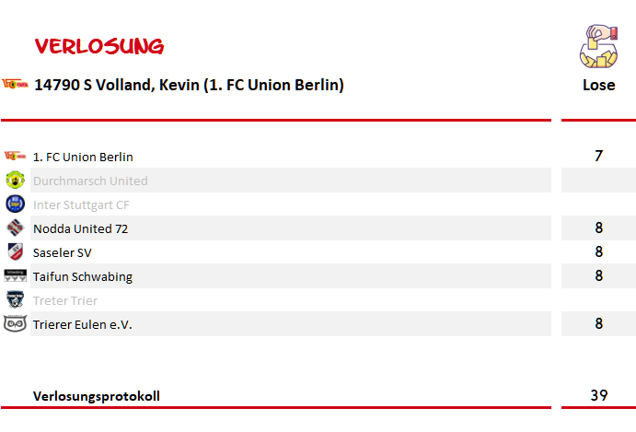Click the Trierer Eulen owl logo
636x432 pixels.
pyautogui.click(x=16, y=323)
